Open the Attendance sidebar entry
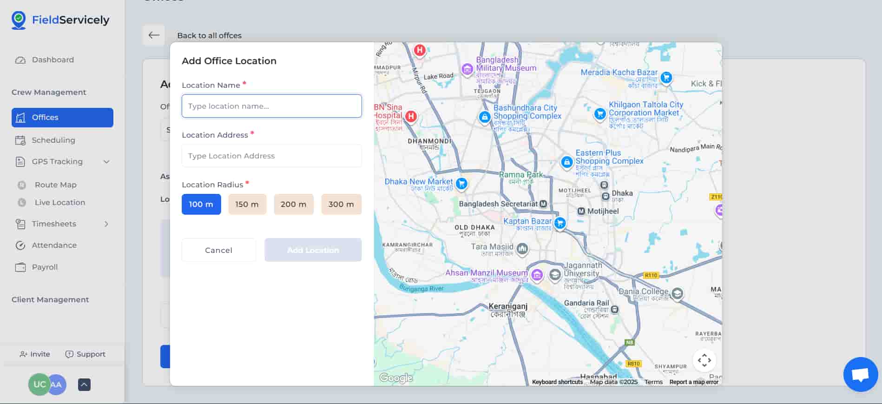The width and height of the screenshot is (882, 404). click(54, 245)
